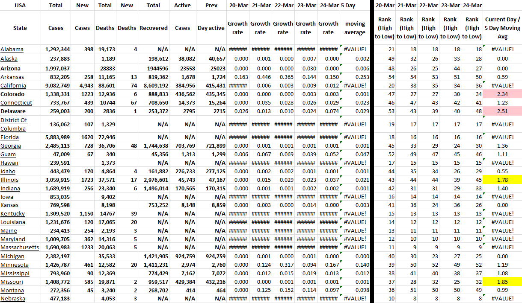
Task: Select the pink 2.34 cell for Colorado
Action: pos(502,94)
